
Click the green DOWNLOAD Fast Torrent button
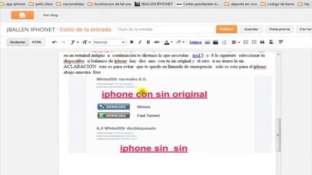point(114,116)
